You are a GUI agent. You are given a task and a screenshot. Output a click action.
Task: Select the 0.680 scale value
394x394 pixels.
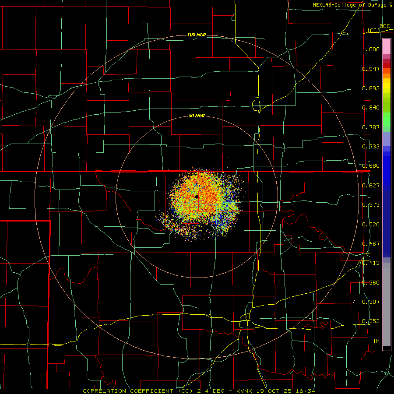pyautogui.click(x=371, y=166)
